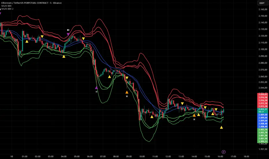The image size is (269, 159).
Task: Click the 2.100,00 price scale label
Action: [x=263, y=49]
